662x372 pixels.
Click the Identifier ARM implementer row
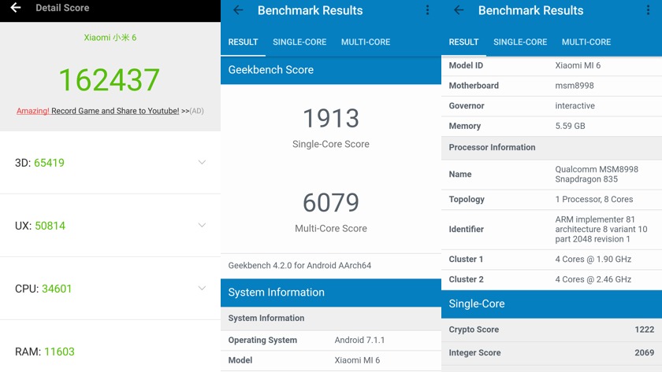pyautogui.click(x=552, y=230)
